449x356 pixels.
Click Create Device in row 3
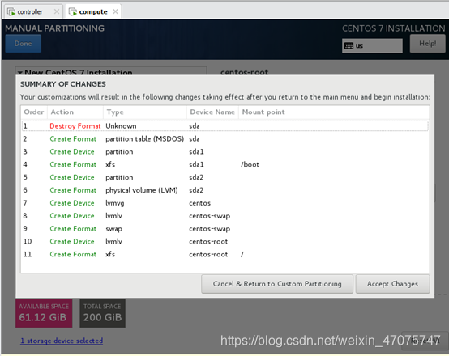point(72,152)
